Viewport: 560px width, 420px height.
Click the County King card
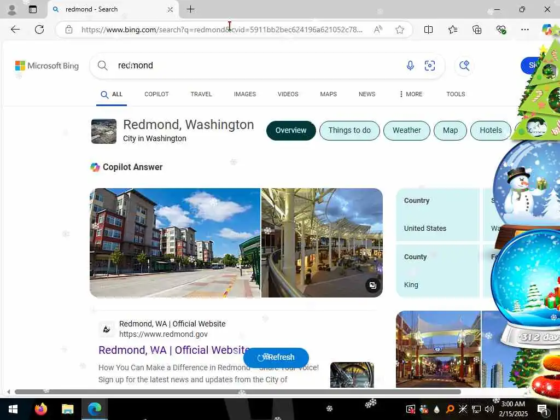tap(437, 271)
